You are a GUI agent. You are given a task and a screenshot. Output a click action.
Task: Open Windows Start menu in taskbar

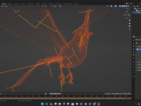pos(42,104)
